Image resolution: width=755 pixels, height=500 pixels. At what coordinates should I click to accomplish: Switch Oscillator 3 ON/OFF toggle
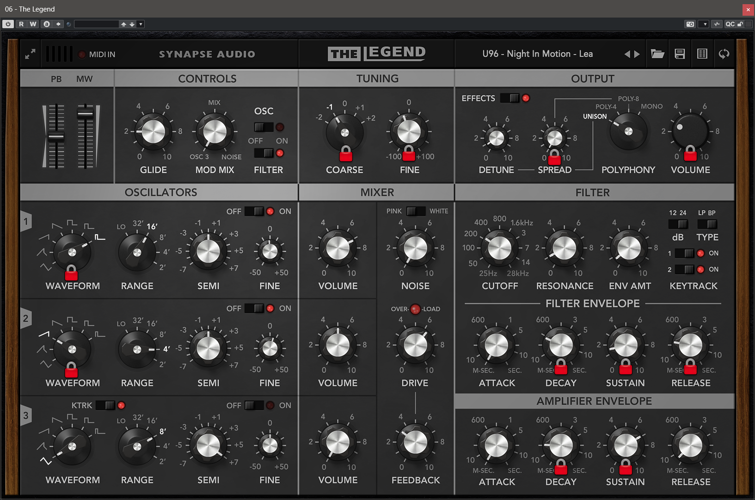[x=254, y=405]
